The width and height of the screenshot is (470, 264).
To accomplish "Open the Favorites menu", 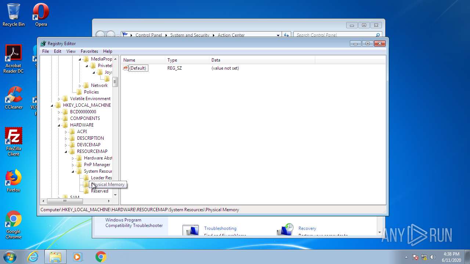I will [x=89, y=51].
